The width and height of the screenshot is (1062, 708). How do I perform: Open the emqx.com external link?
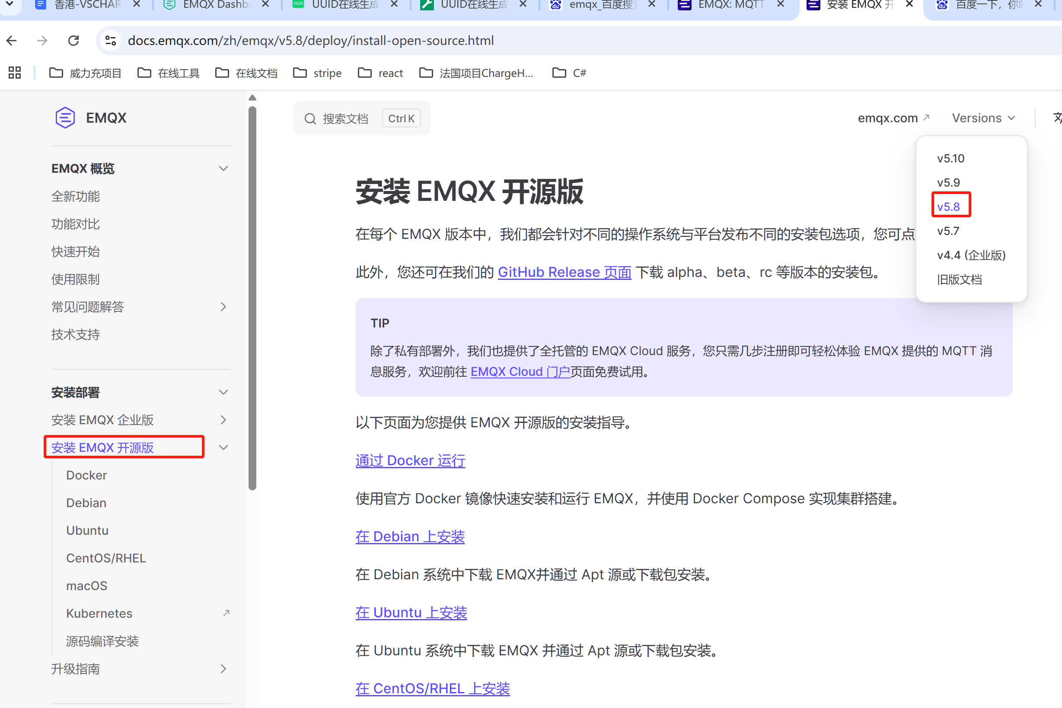tap(893, 118)
